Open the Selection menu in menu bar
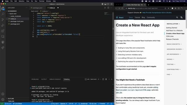 (x=21, y=1)
